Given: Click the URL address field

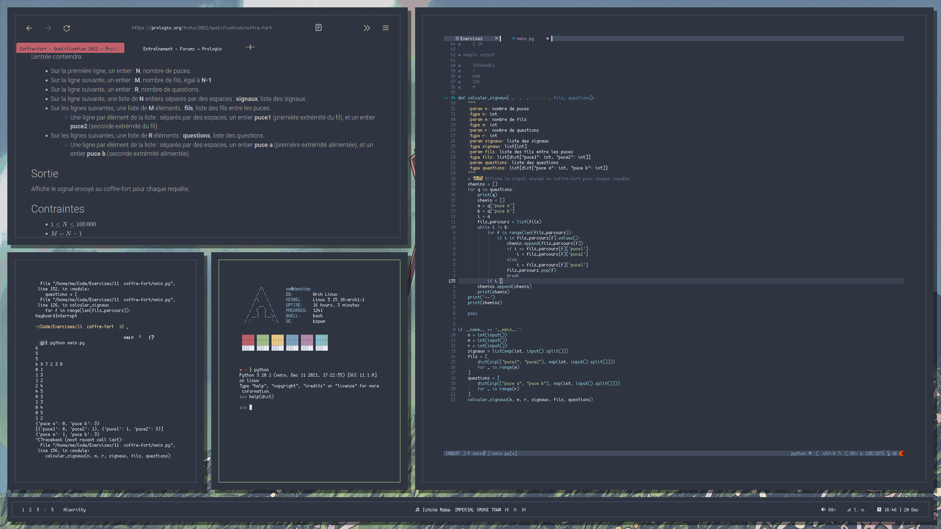Looking at the screenshot, I should click(x=201, y=28).
